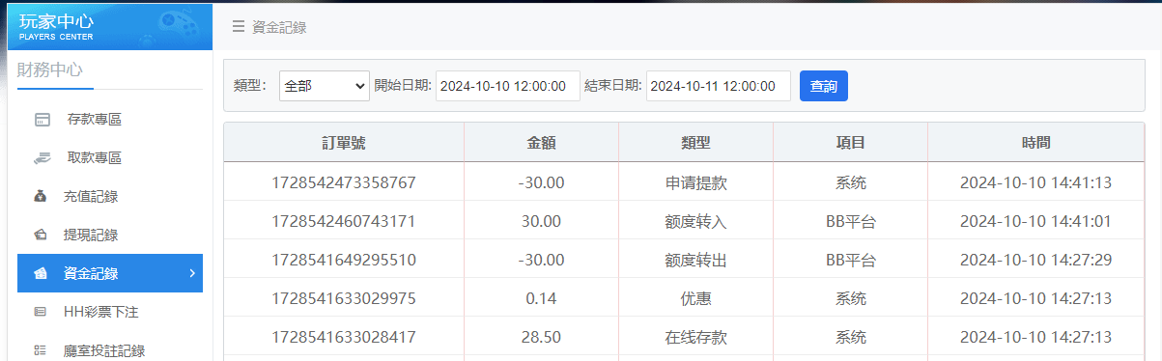
Task: Click the 廳室投註記錄 list icon
Action: (40, 351)
